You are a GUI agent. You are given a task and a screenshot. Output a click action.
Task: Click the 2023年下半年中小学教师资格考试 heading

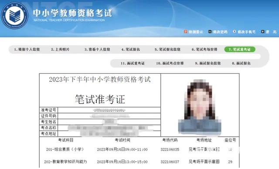100,79
